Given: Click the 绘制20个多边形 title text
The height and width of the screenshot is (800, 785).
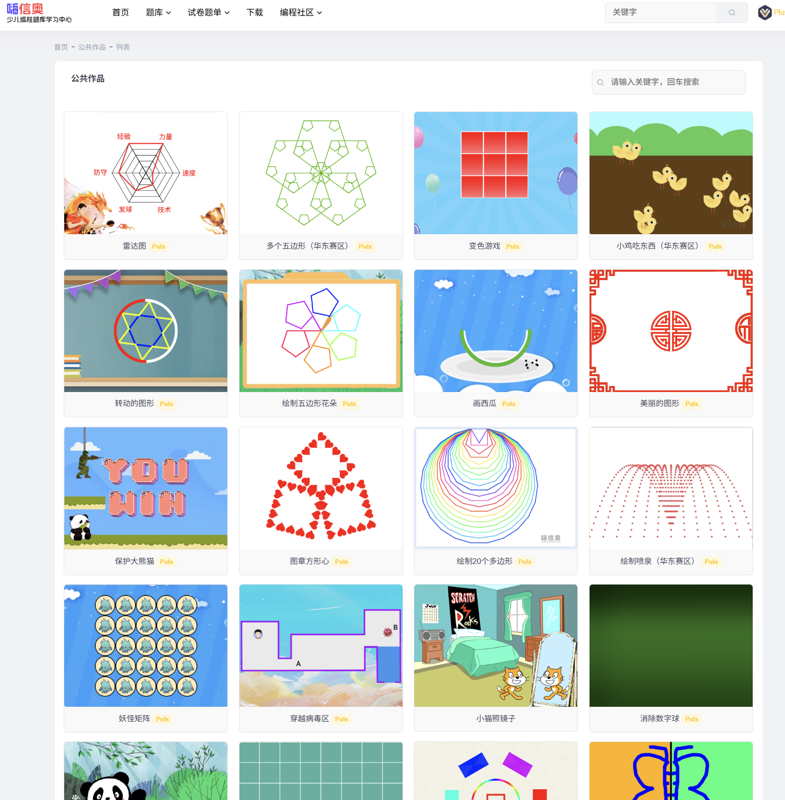Looking at the screenshot, I should click(485, 561).
